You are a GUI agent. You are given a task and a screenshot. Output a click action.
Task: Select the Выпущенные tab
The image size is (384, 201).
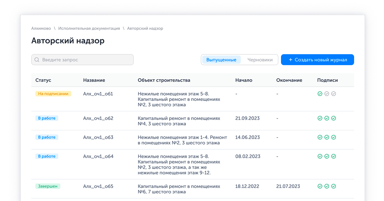point(221,60)
